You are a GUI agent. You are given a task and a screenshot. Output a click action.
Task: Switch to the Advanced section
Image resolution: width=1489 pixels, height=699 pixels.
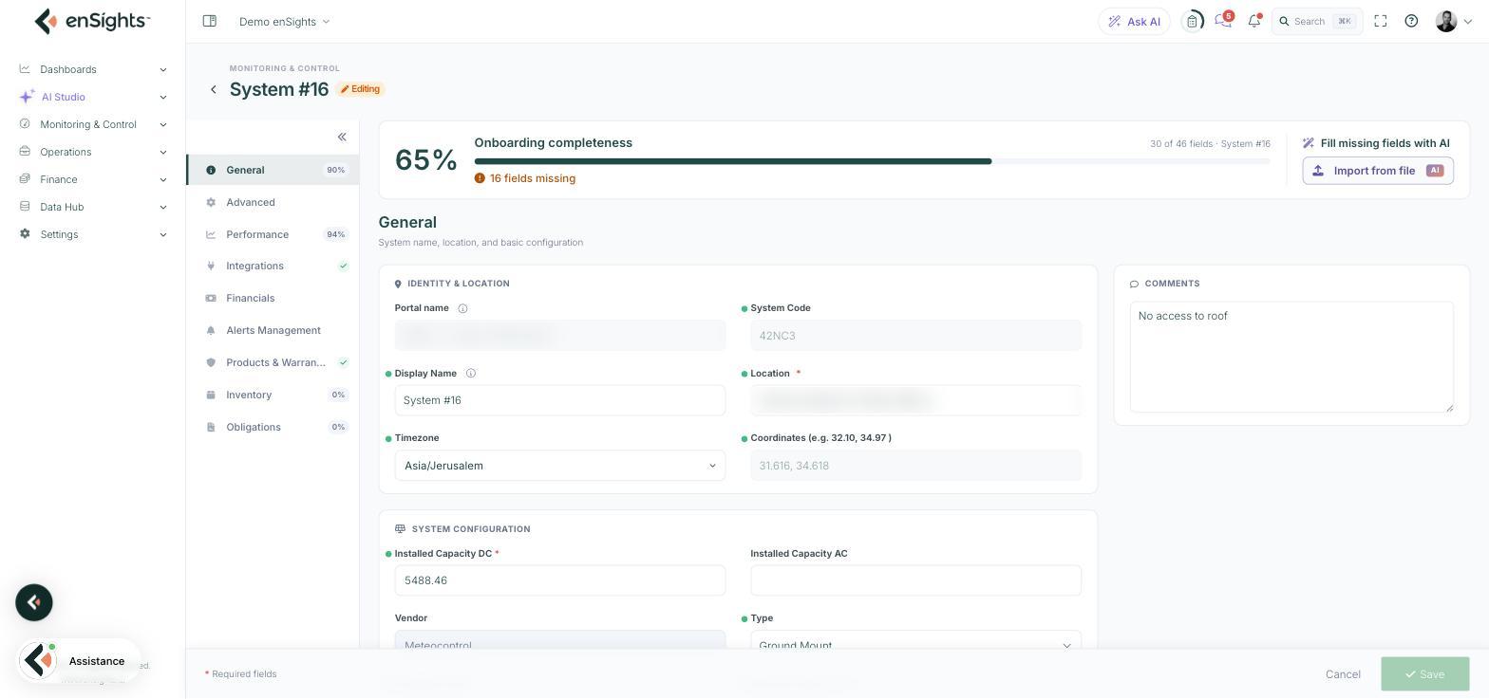(x=273, y=202)
